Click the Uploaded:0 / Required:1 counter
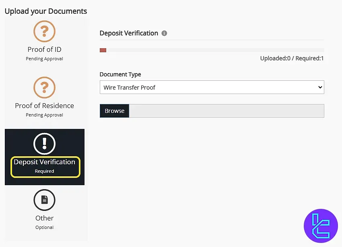Image resolution: width=342 pixels, height=247 pixels. click(x=293, y=58)
